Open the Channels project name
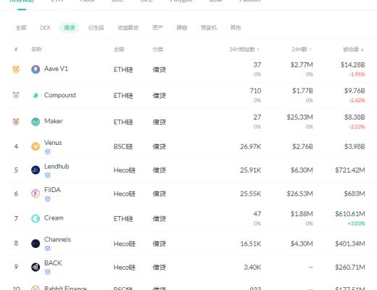This screenshot has height=290, width=377. click(x=57, y=239)
